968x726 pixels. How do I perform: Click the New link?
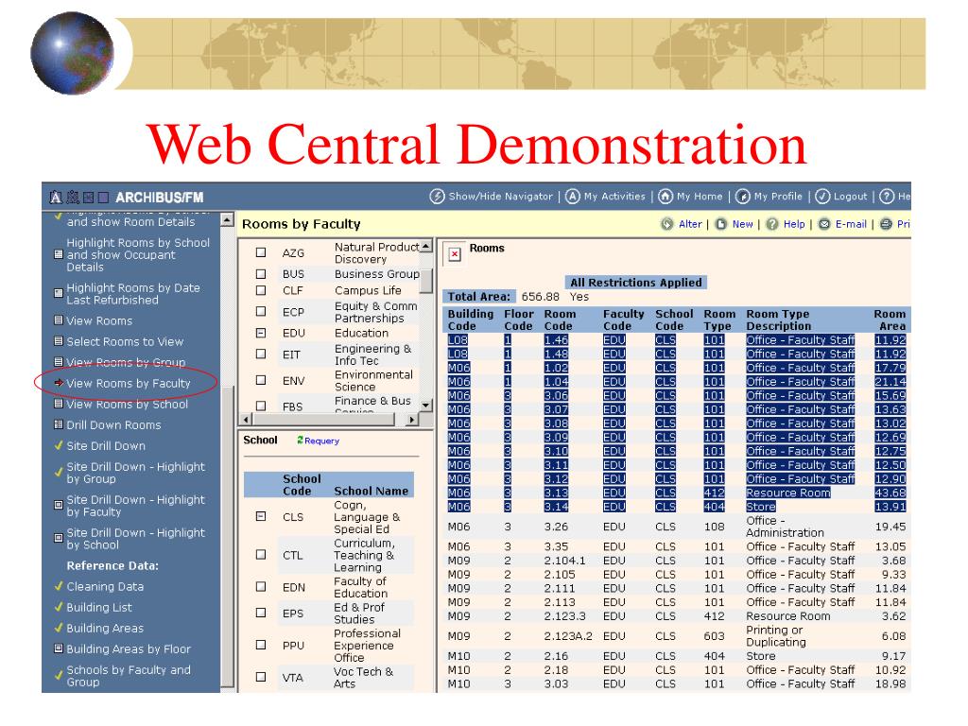[743, 224]
